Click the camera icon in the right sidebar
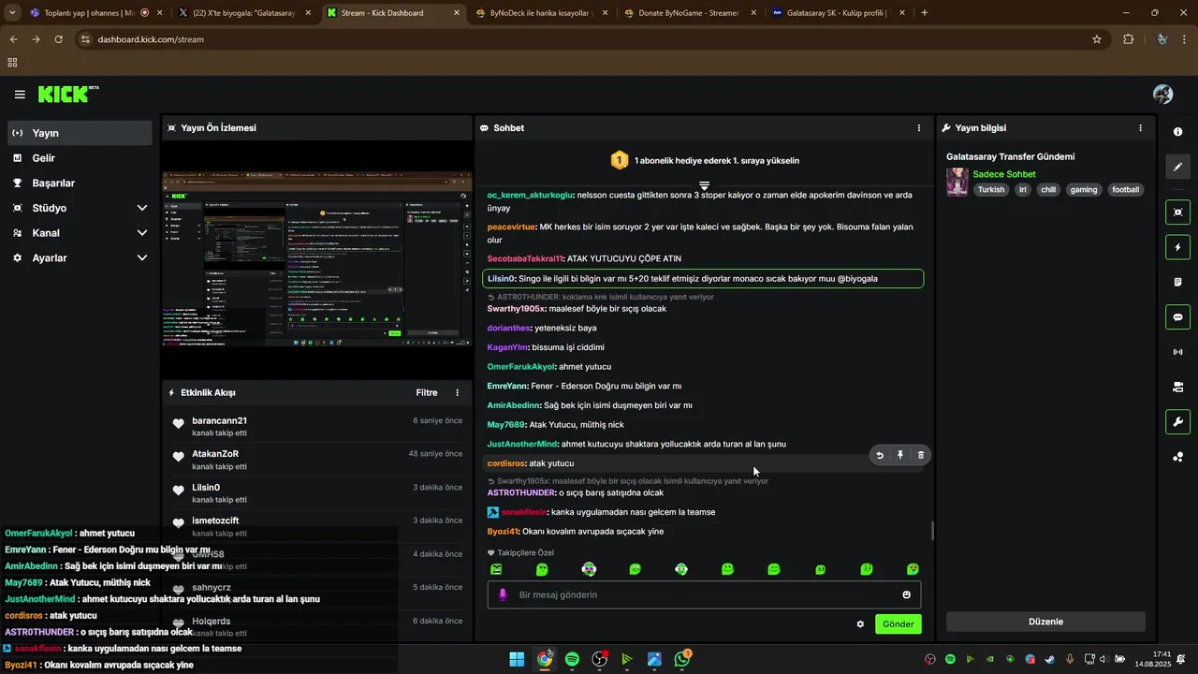This screenshot has width=1198, height=674. [x=1177, y=387]
